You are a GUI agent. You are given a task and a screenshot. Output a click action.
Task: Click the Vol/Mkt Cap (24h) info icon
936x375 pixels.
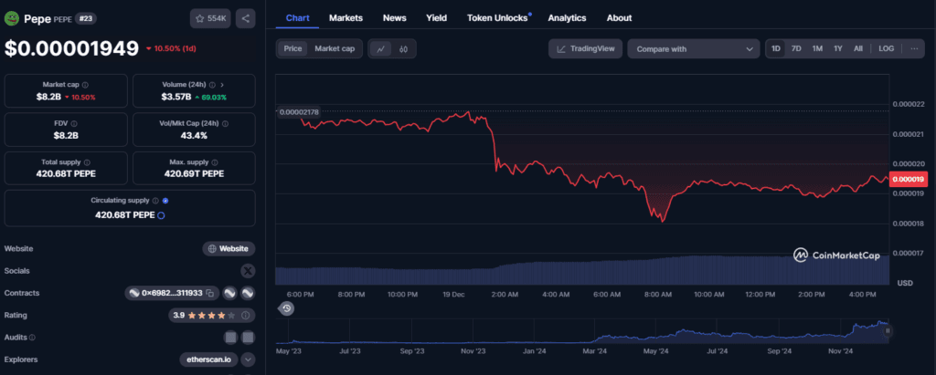[x=225, y=124]
